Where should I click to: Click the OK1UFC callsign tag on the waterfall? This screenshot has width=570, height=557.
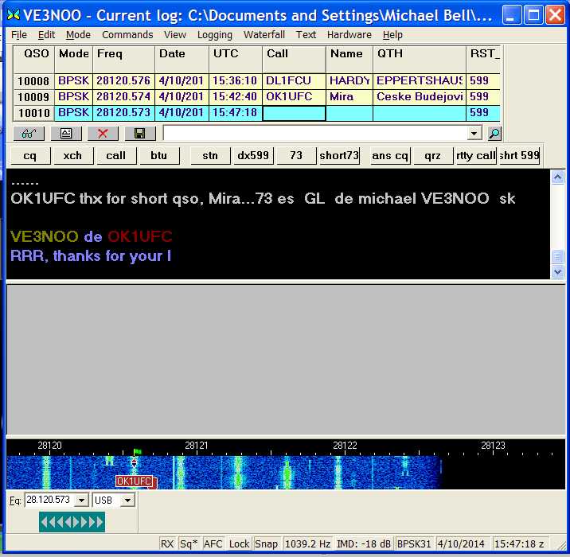click(x=135, y=481)
